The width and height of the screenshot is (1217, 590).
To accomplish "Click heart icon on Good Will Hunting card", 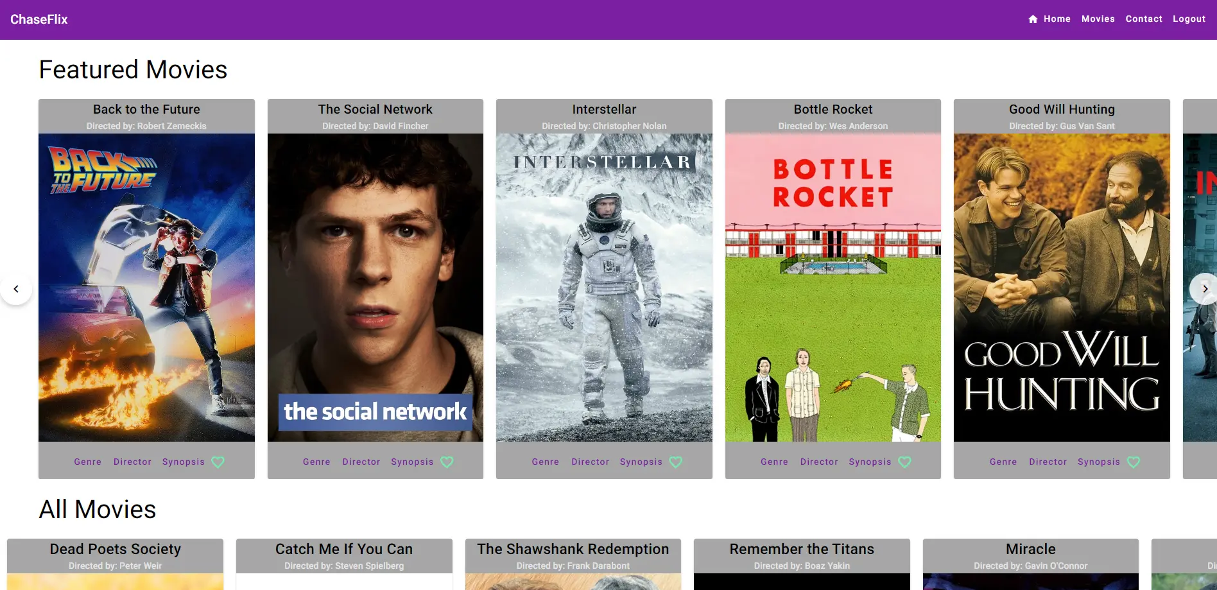I will tap(1134, 462).
